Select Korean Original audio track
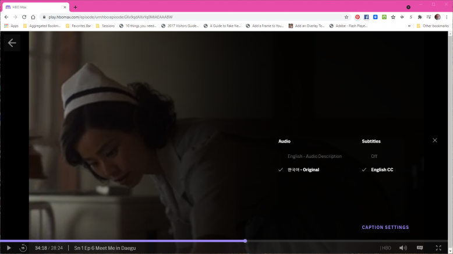Image resolution: width=453 pixels, height=254 pixels. point(303,170)
